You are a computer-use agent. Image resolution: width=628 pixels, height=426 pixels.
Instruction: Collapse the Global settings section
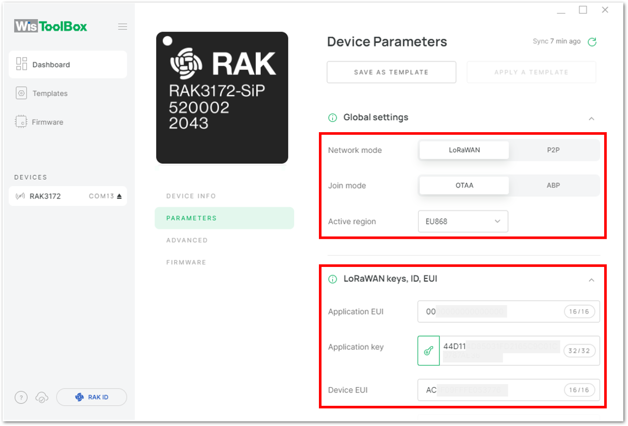pyautogui.click(x=591, y=119)
